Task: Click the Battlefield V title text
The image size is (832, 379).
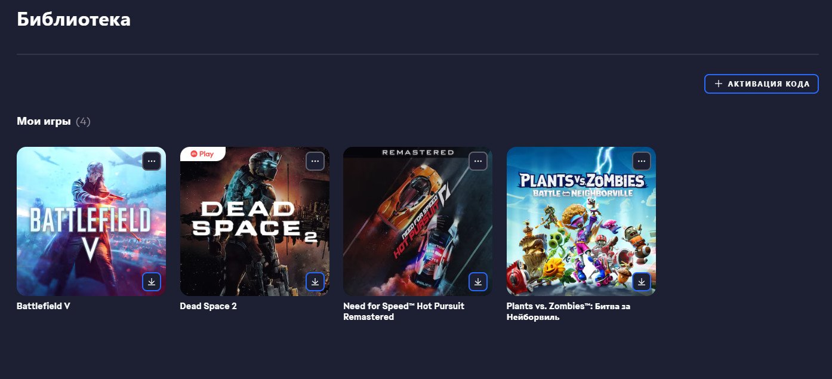Action: pyautogui.click(x=44, y=306)
